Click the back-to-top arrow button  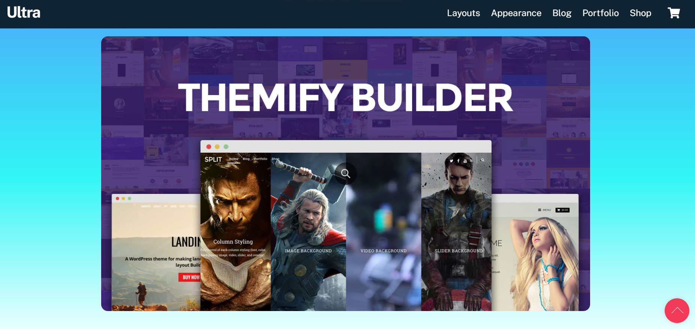tap(677, 310)
